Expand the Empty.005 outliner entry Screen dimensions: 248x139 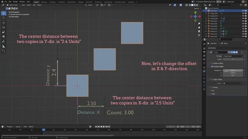(206, 14)
